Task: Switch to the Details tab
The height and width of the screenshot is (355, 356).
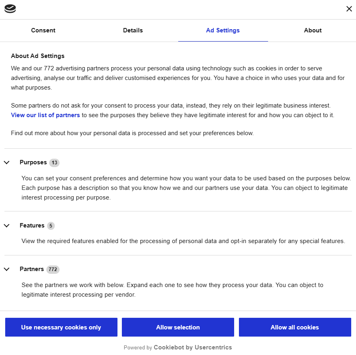Action: pyautogui.click(x=133, y=30)
